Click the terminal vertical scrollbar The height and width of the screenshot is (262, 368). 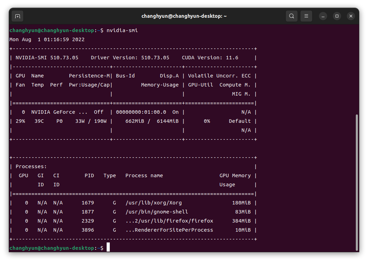point(357,182)
